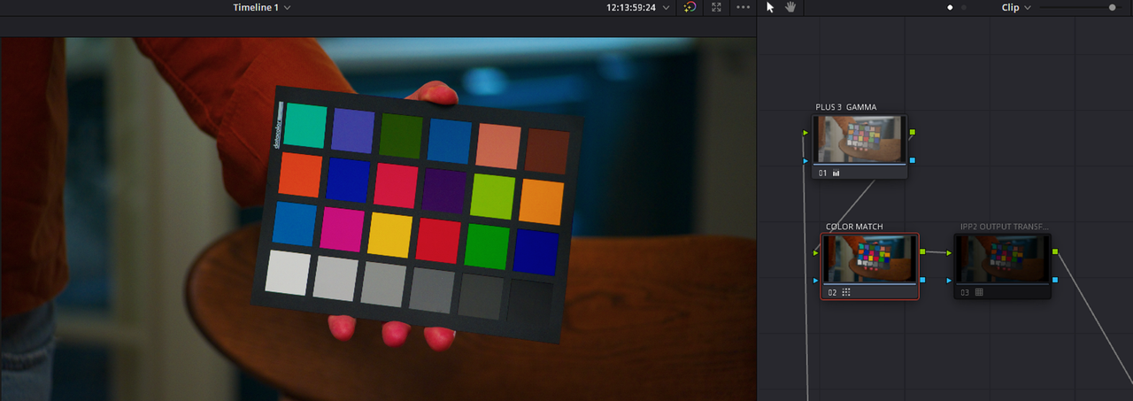Screen dimensions: 1133x401
Task: Click node 01 blue key input
Action: tap(805, 161)
